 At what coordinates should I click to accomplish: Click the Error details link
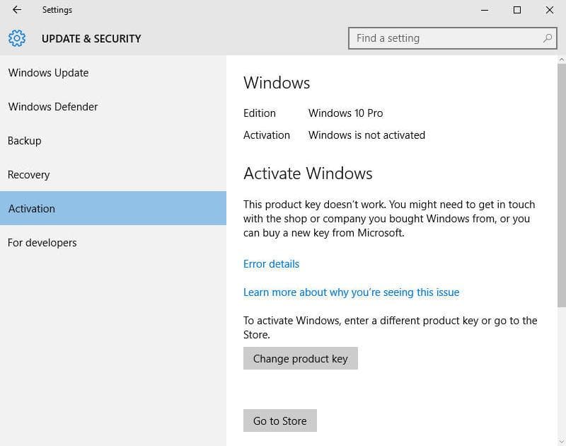click(x=271, y=264)
